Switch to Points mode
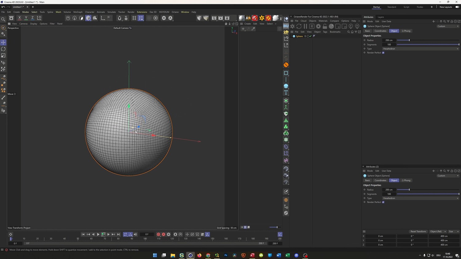The width and height of the screenshot is (461, 259). pos(68,18)
